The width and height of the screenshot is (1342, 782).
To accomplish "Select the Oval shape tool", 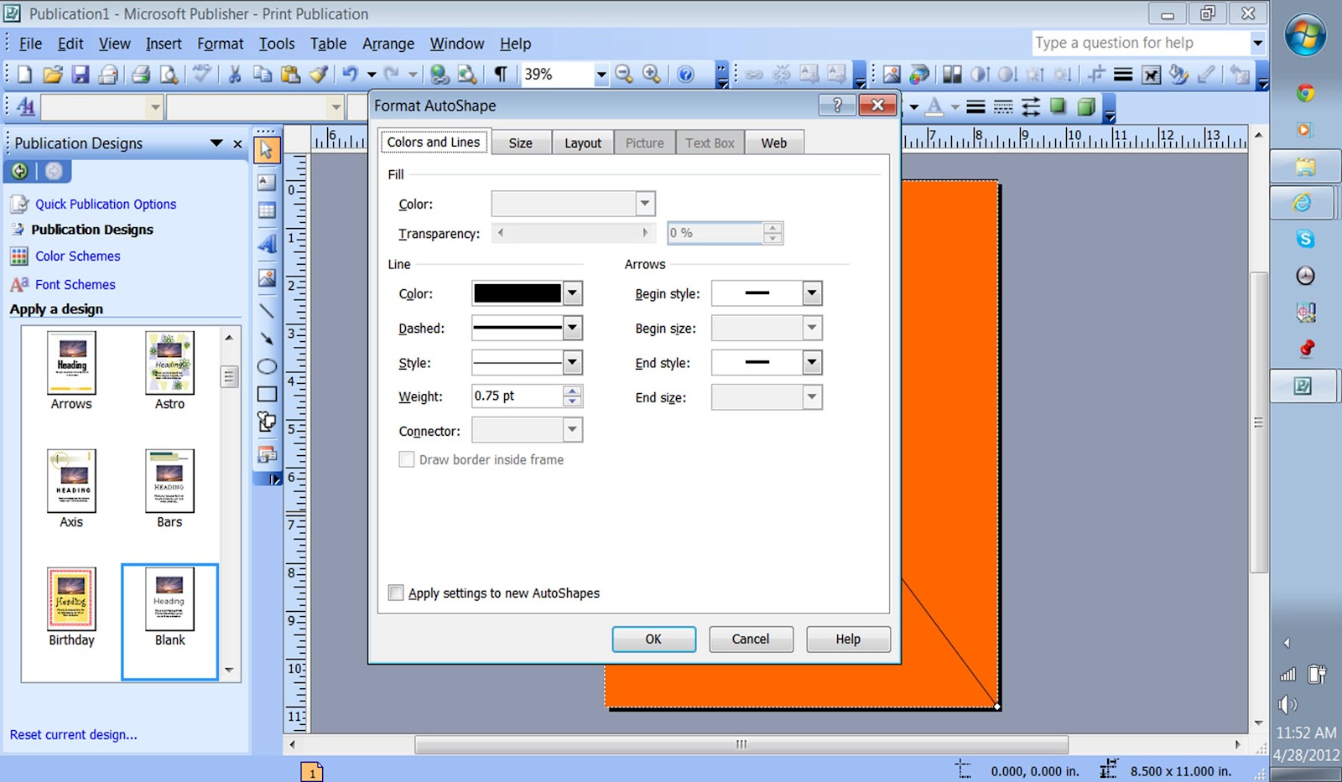I will click(x=267, y=366).
